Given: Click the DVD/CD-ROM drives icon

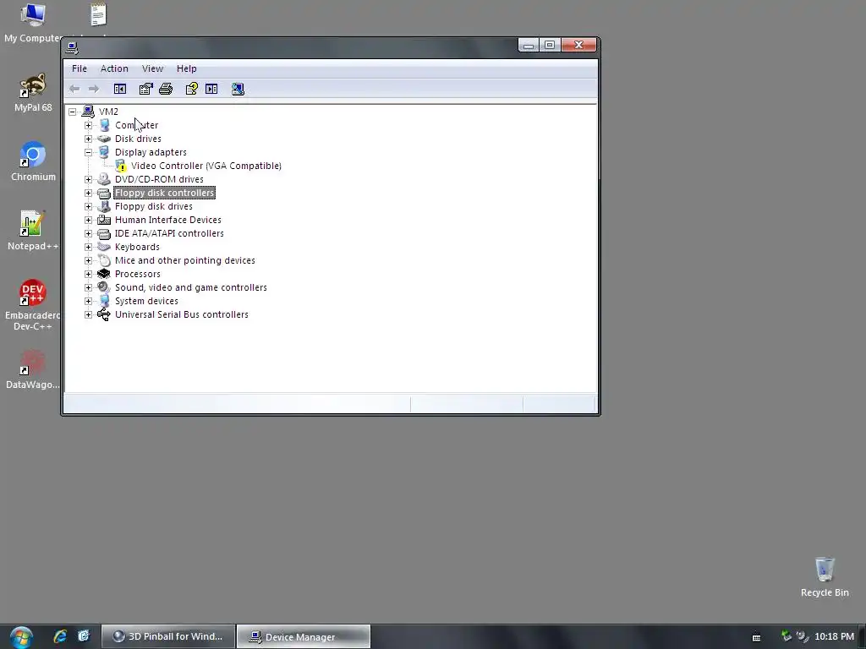Looking at the screenshot, I should [104, 179].
